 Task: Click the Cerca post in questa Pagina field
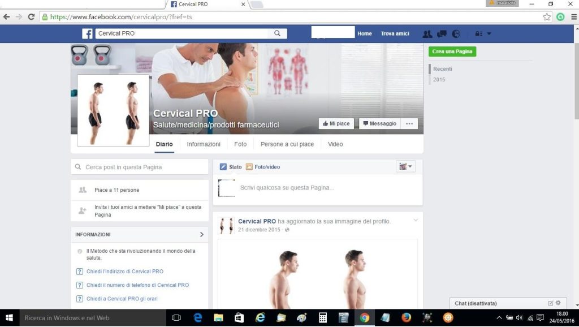[140, 167]
